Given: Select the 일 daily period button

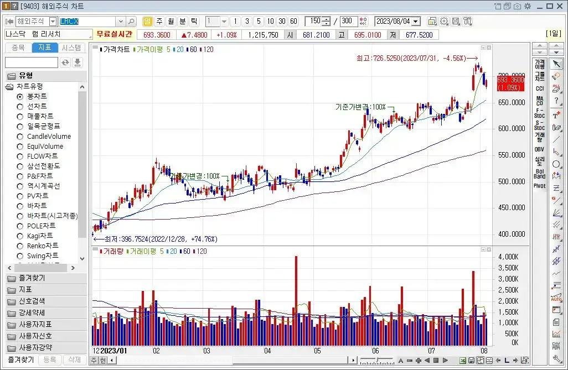Looking at the screenshot, I should (x=147, y=22).
